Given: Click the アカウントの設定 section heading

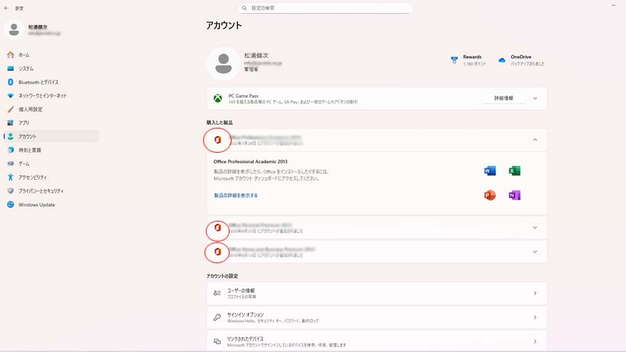Looking at the screenshot, I should 222,276.
